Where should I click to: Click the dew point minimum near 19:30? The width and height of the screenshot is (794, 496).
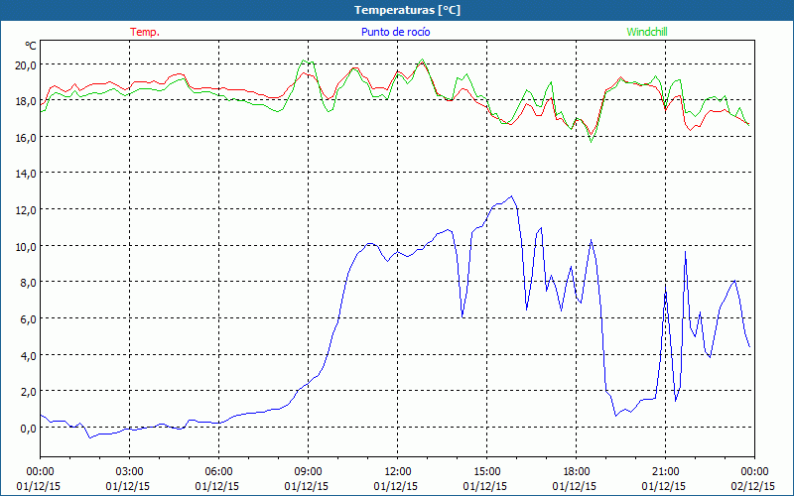click(615, 416)
